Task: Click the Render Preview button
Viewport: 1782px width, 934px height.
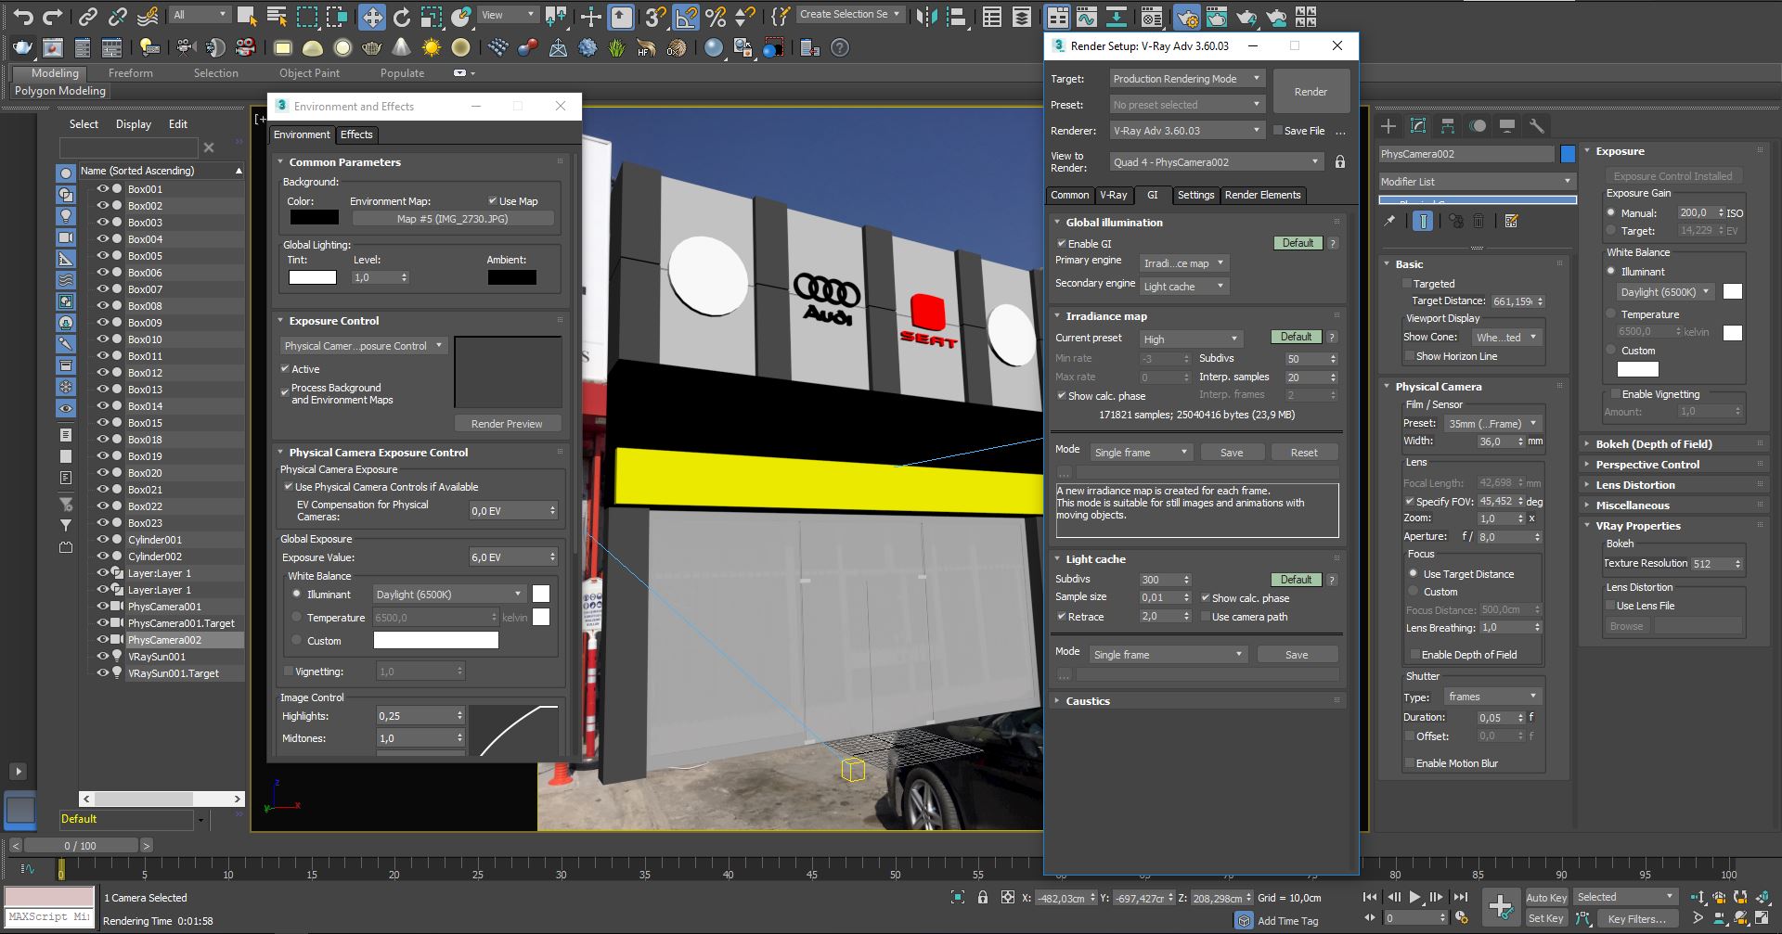Action: (507, 424)
